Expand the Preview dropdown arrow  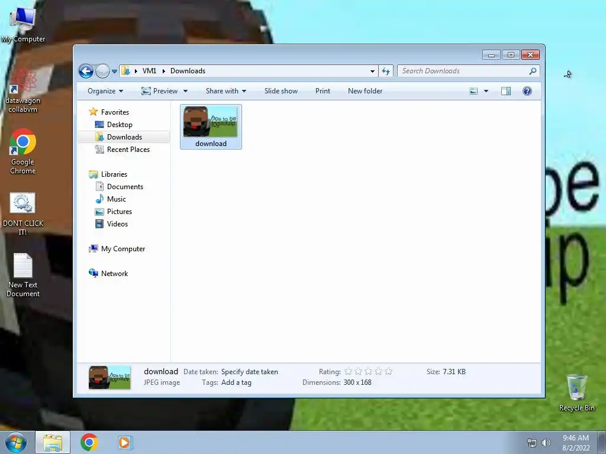click(x=185, y=91)
